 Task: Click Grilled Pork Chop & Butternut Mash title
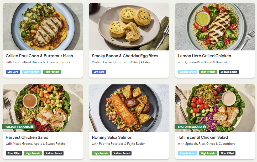click(39, 56)
